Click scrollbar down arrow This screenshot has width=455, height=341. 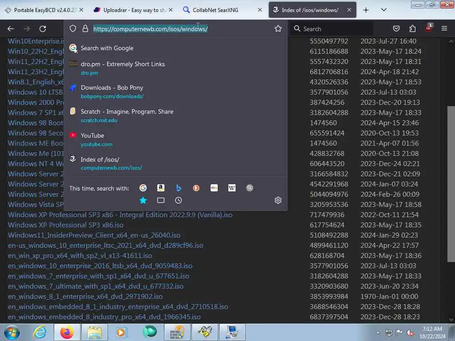pyautogui.click(x=451, y=320)
